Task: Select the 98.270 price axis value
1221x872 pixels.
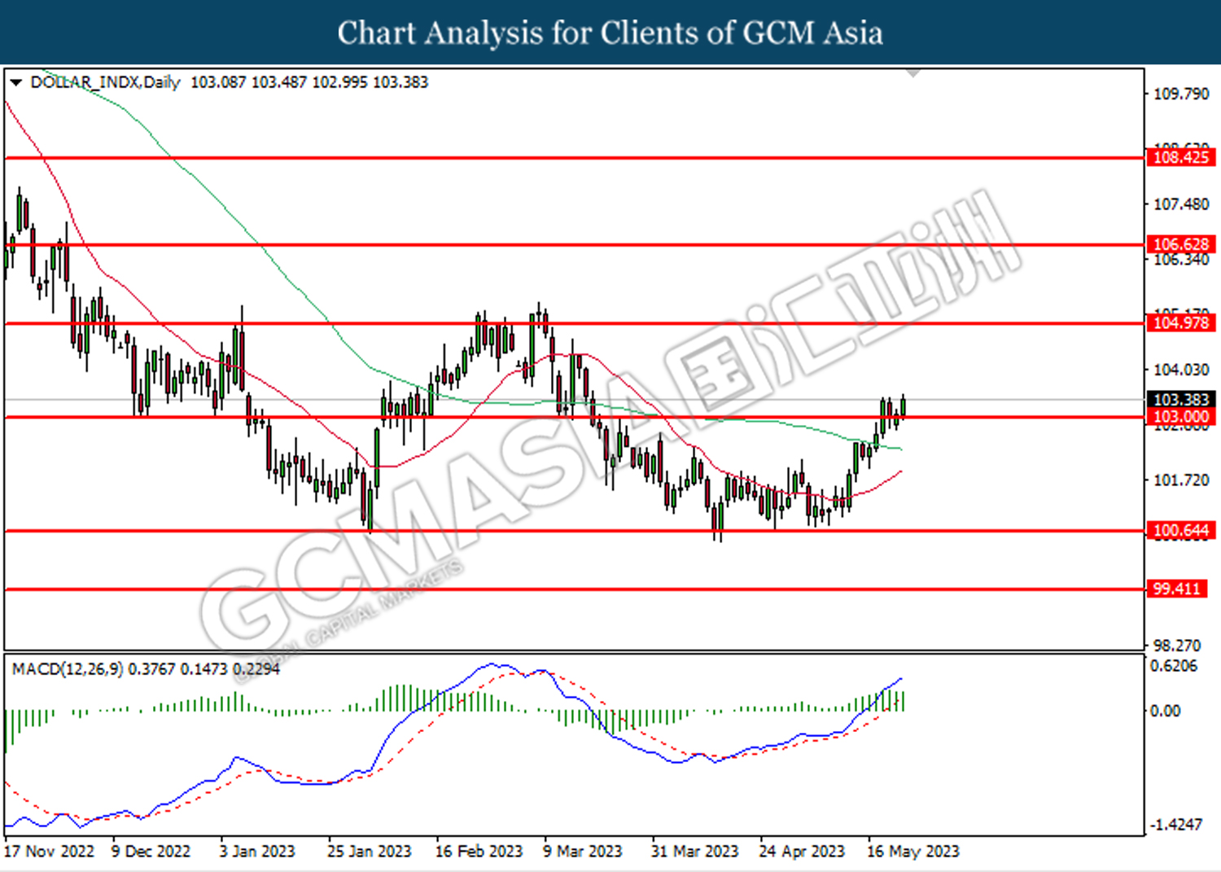Action: coord(1177,646)
